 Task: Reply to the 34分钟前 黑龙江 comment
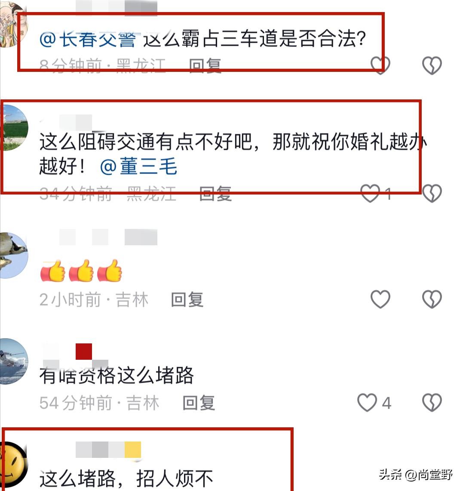pos(215,193)
